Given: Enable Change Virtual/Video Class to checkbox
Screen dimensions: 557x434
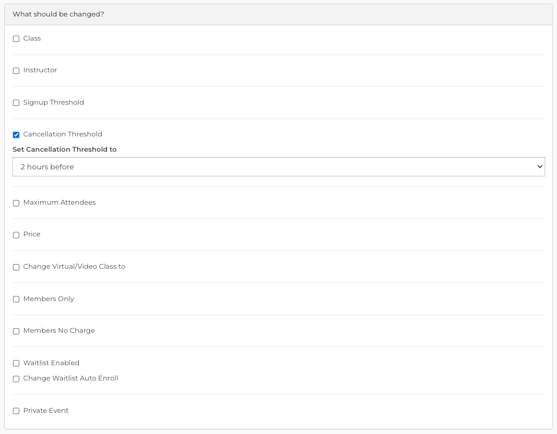Looking at the screenshot, I should pos(16,267).
